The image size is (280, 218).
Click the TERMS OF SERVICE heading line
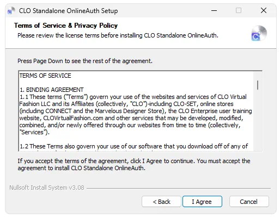[45, 76]
